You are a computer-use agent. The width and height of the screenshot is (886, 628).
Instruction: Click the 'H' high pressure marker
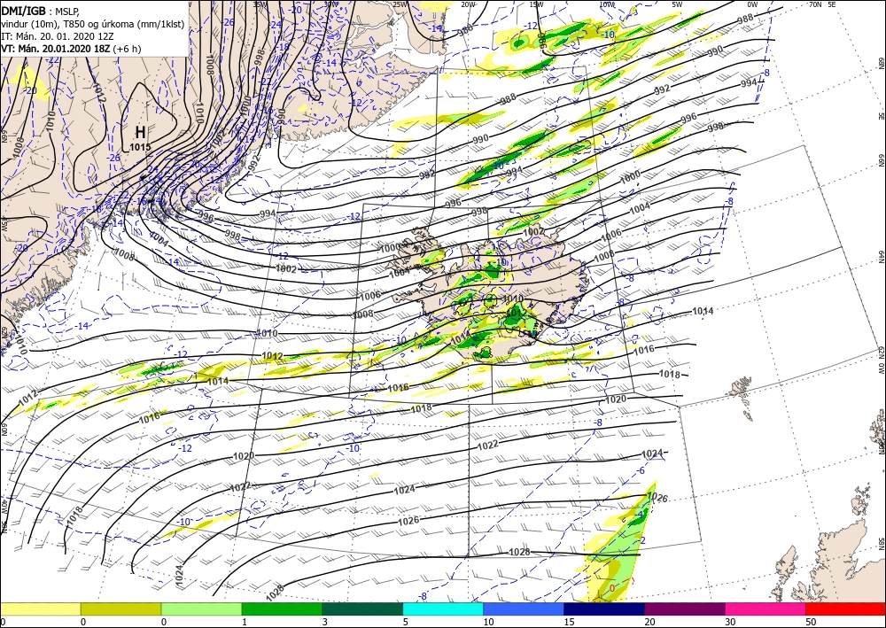[140, 133]
